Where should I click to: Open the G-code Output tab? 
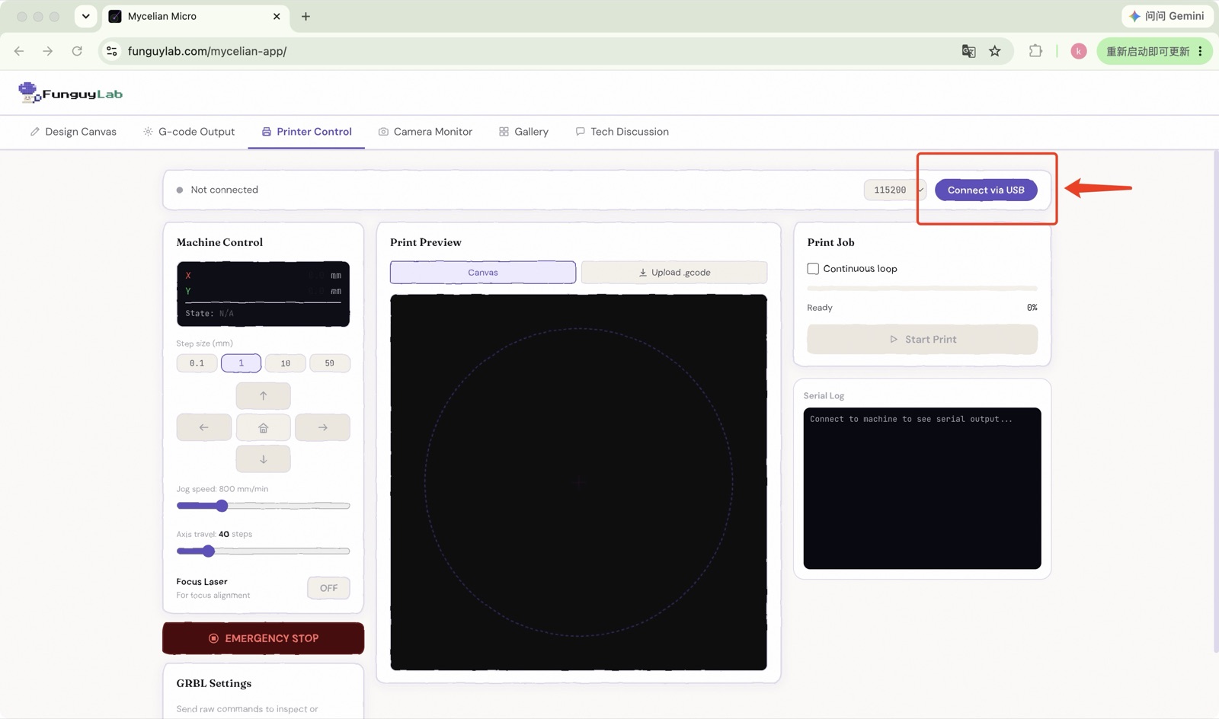(189, 132)
